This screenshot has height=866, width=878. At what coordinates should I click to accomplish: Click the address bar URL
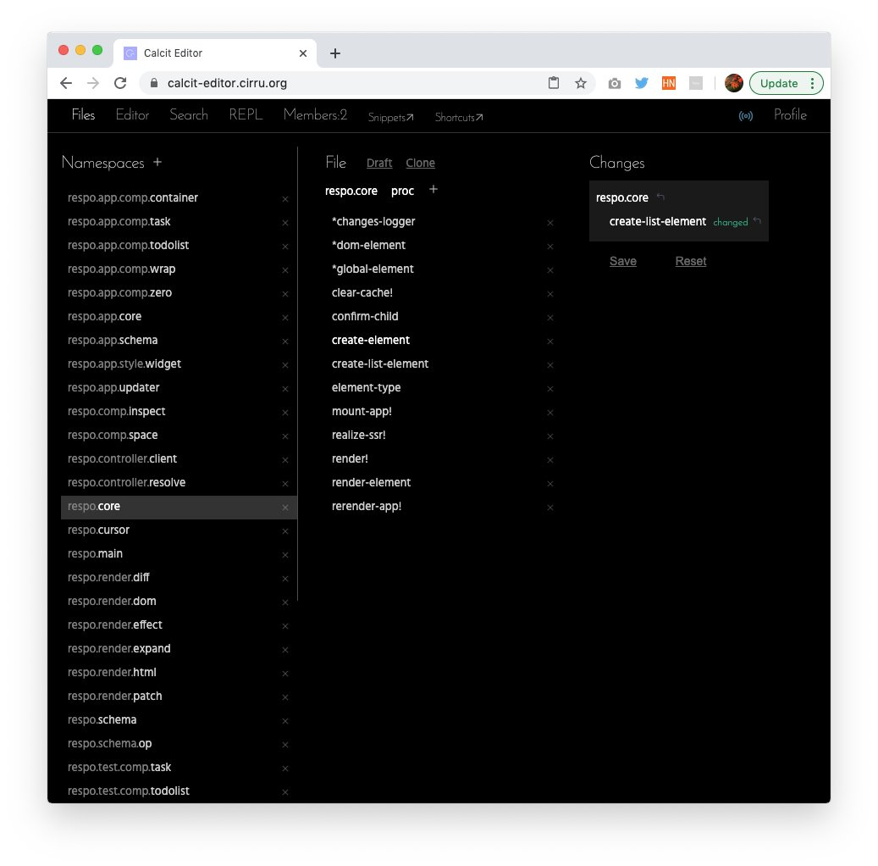(227, 83)
